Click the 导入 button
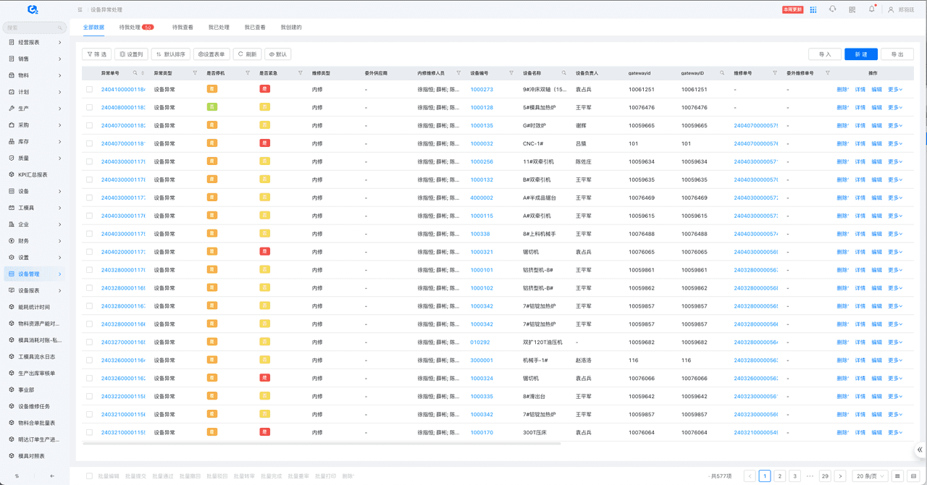 click(x=825, y=54)
